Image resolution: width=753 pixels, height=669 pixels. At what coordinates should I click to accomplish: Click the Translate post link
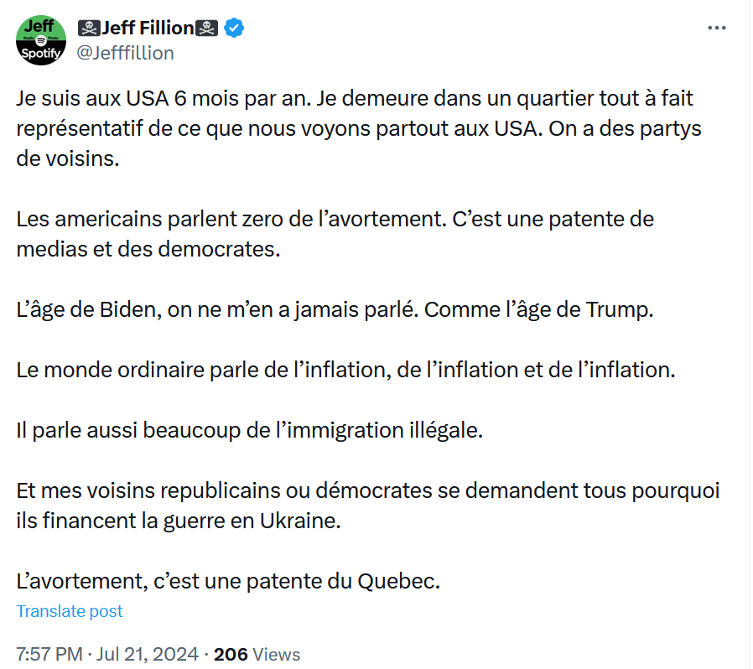[x=70, y=611]
